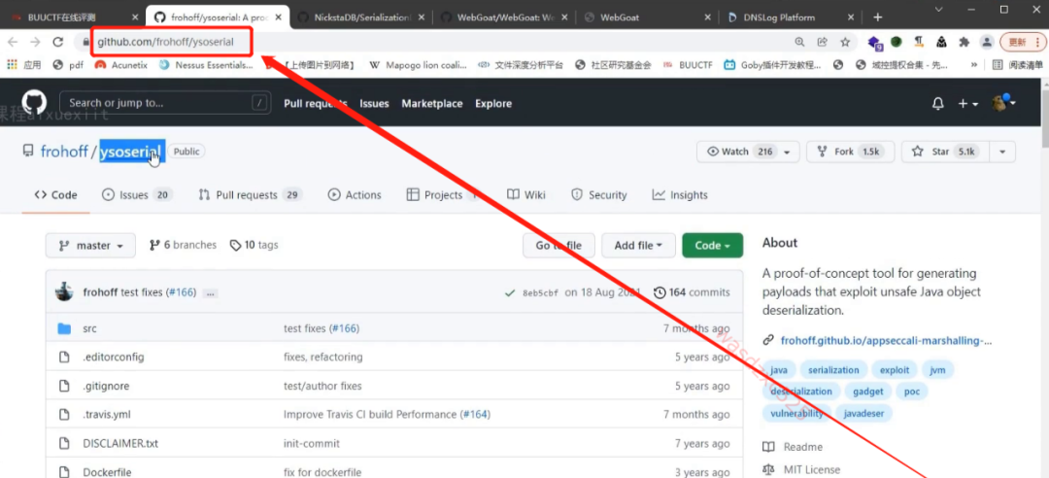Image resolution: width=1049 pixels, height=478 pixels.
Task: Open user avatar menu dropdown
Action: pyautogui.click(x=1003, y=102)
